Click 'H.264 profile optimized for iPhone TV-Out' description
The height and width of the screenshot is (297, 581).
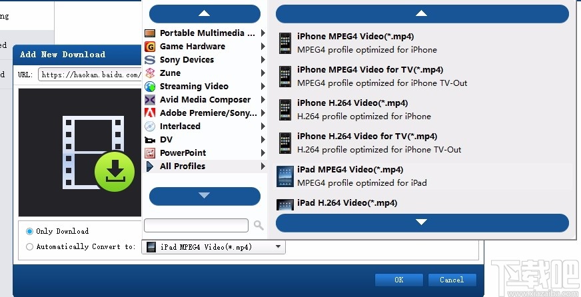pos(379,150)
